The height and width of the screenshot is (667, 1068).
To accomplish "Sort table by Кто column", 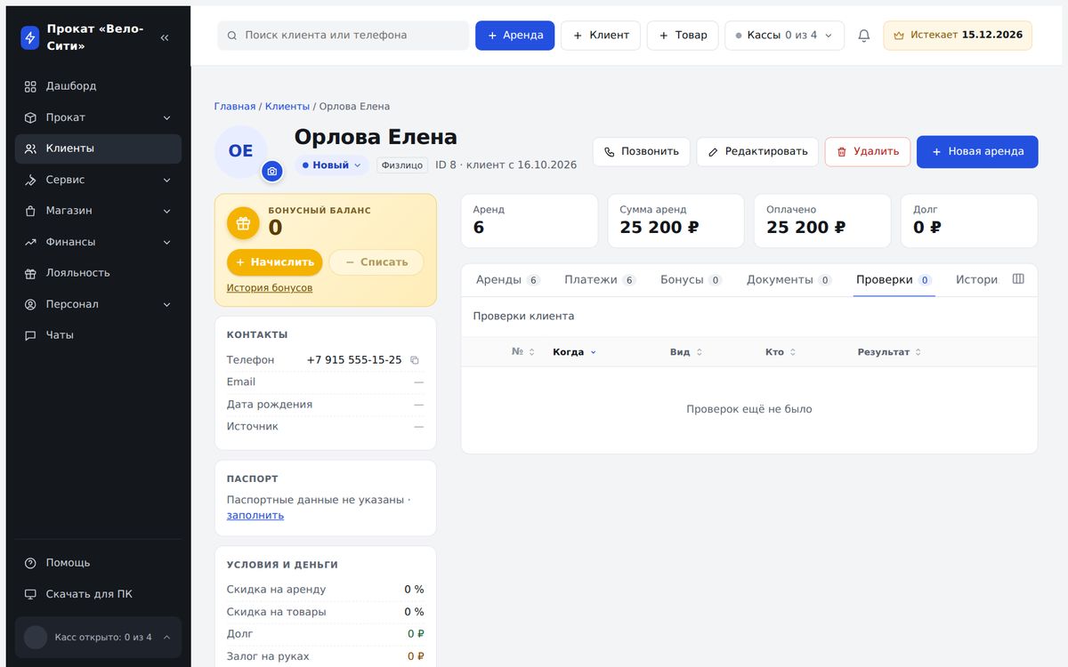I will (781, 352).
